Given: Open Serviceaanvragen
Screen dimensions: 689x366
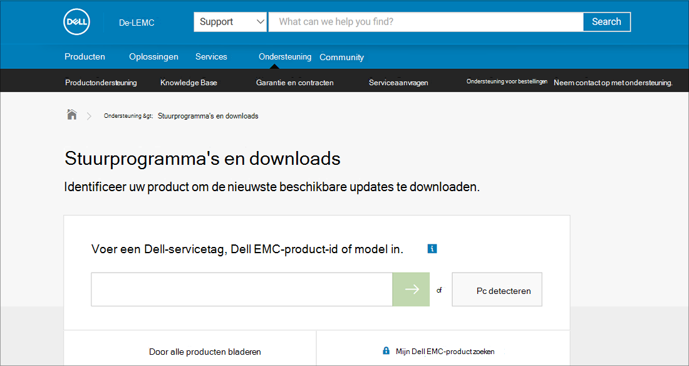Looking at the screenshot, I should click(398, 83).
